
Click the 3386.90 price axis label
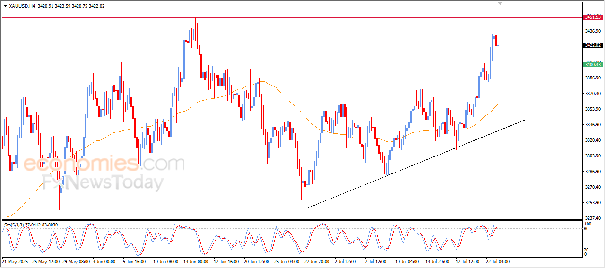(x=592, y=78)
